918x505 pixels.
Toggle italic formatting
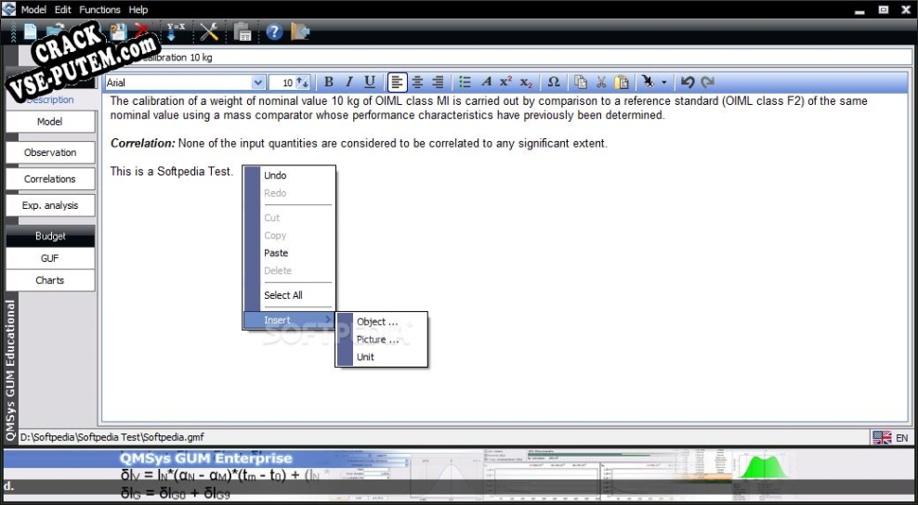coord(349,83)
